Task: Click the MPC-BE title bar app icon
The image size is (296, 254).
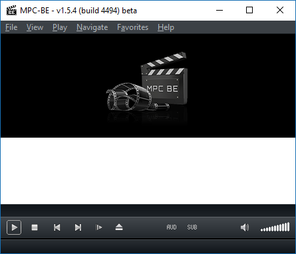Action: (x=11, y=11)
